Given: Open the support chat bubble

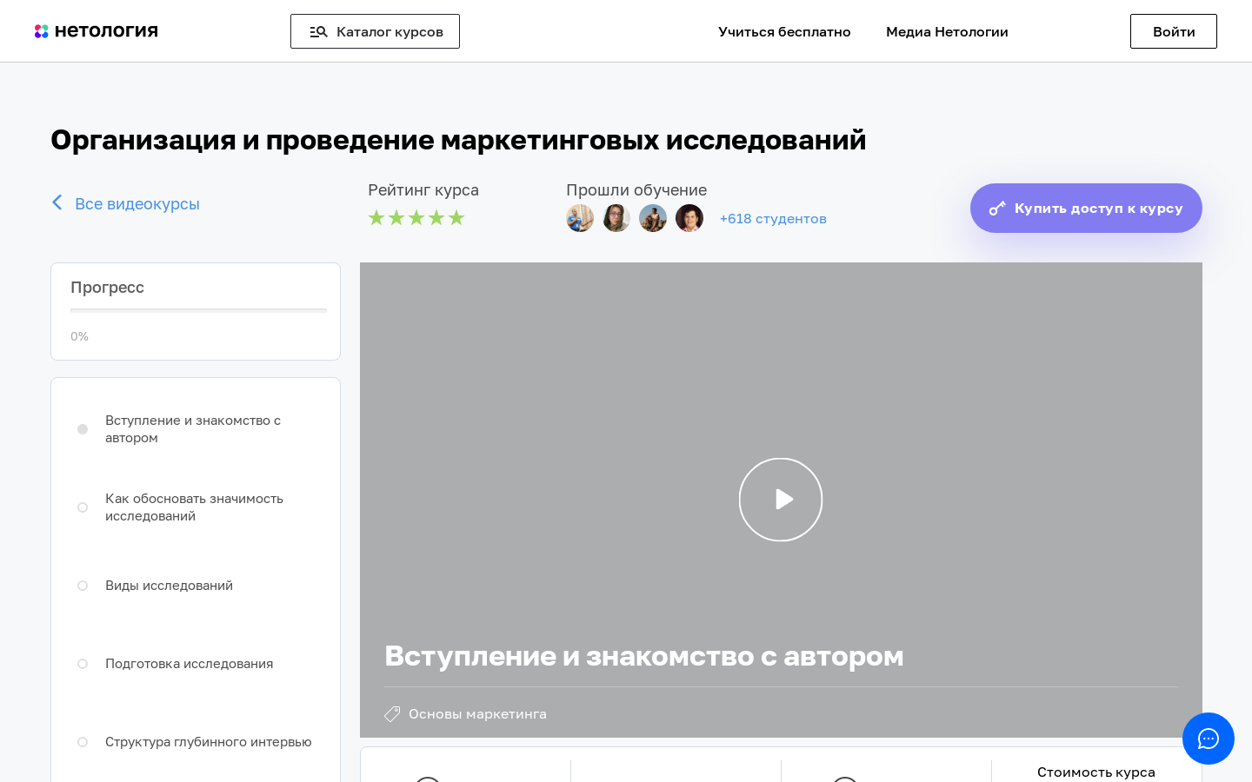Looking at the screenshot, I should pos(1209,739).
